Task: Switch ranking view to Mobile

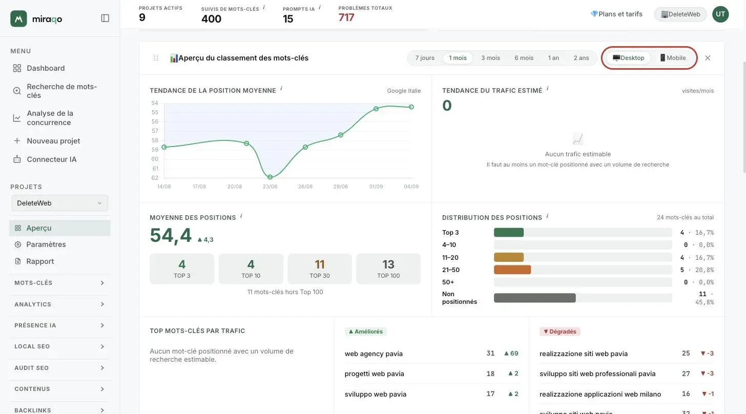Action: click(673, 58)
